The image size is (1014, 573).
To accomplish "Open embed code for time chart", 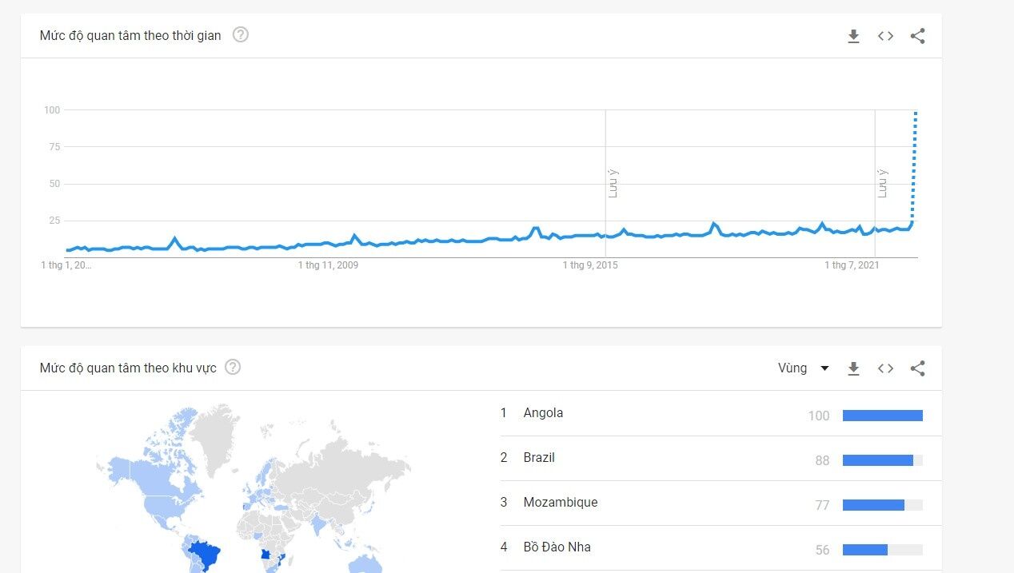I will [x=885, y=36].
